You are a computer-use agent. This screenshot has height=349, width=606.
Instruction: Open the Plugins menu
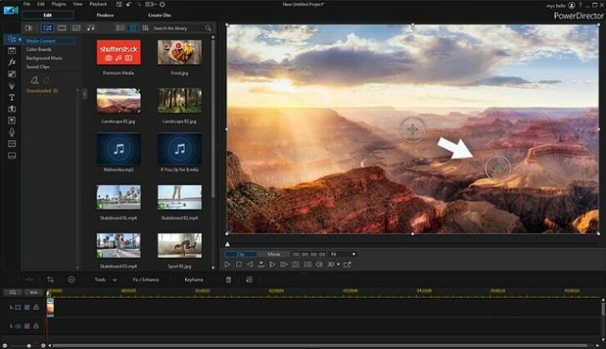(x=58, y=4)
